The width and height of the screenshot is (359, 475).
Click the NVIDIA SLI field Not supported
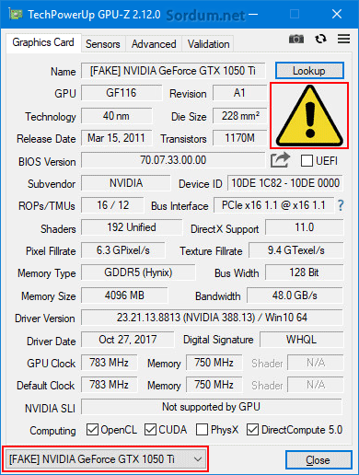pos(212,407)
